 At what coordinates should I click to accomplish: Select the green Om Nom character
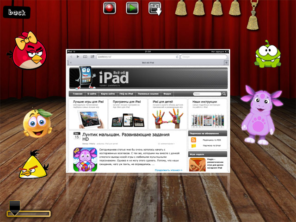(x=267, y=55)
